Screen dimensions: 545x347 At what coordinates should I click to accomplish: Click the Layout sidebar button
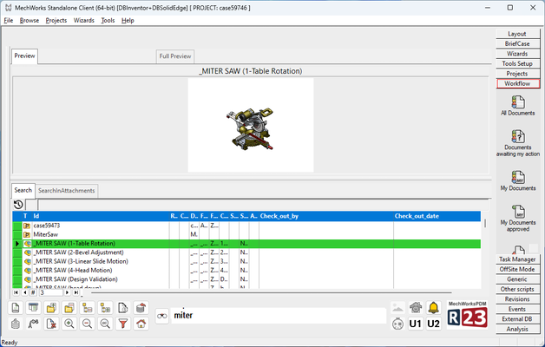[517, 34]
